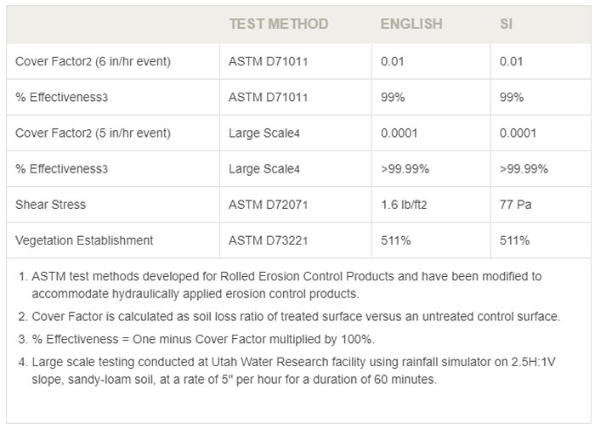Select the Cover Factor (5 in/hr event) row label
Image resolution: width=595 pixels, height=429 pixels.
click(93, 133)
